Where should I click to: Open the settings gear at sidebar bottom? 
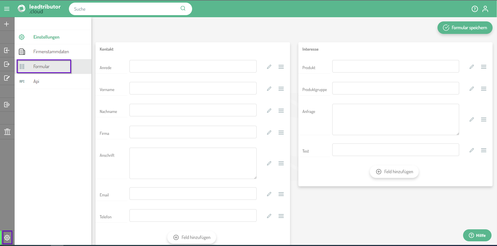[7, 238]
